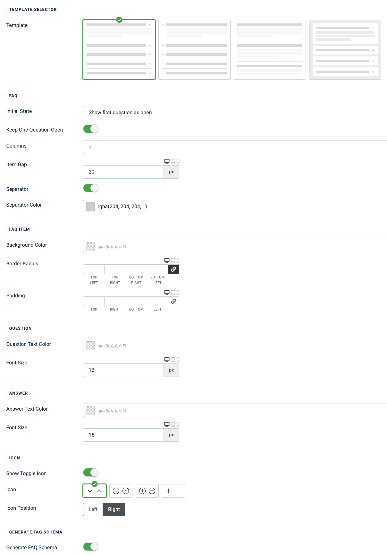Toggle Keep One Question Open switch
This screenshot has width=387, height=555.
[x=91, y=129]
